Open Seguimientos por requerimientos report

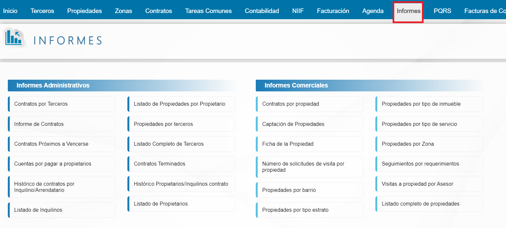(429, 164)
